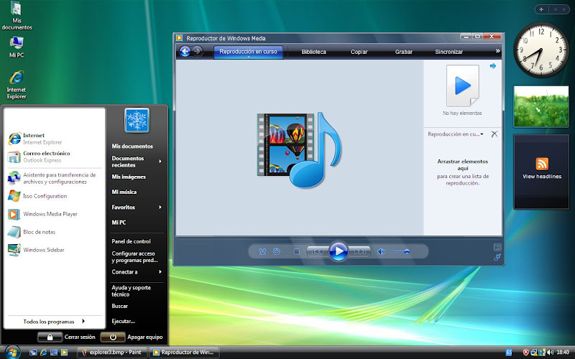Click the red security shield tray icon

(x=526, y=353)
